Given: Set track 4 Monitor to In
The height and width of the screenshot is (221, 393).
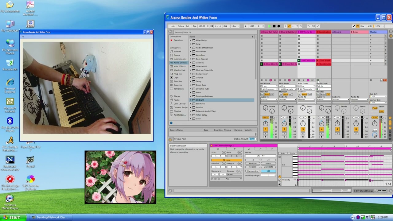Looking at the screenshot, I should tap(318, 94).
